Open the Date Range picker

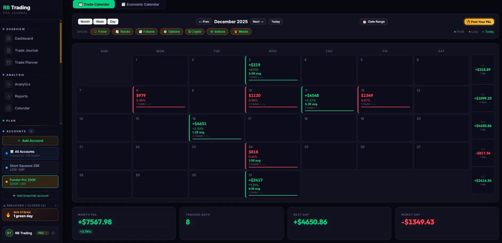coord(374,22)
